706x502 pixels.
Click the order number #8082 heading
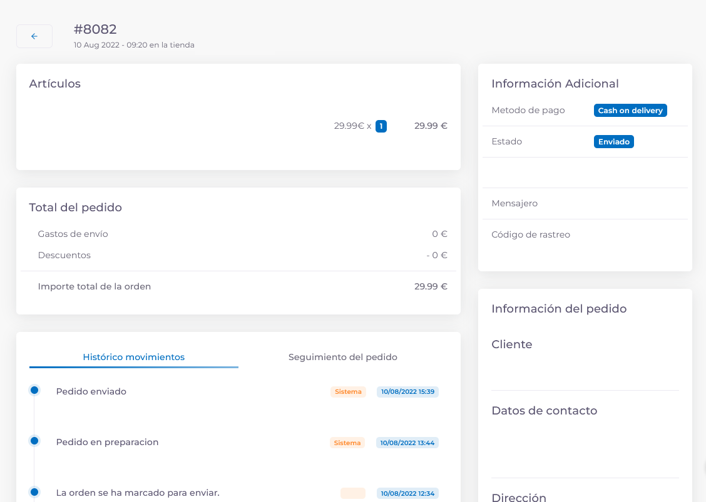point(95,29)
